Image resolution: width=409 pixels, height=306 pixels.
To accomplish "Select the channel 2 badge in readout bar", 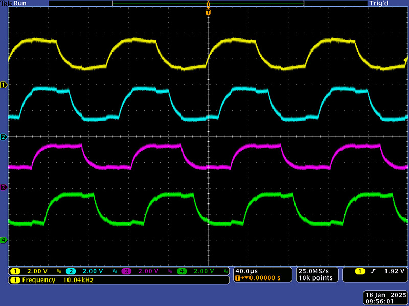I will 71,271.
